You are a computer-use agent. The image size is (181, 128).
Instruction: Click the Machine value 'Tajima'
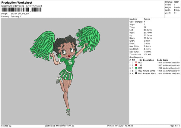click(x=147, y=19)
